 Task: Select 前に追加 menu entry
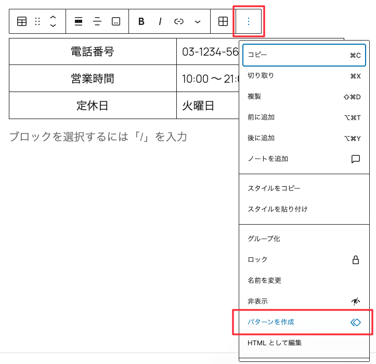(x=304, y=118)
